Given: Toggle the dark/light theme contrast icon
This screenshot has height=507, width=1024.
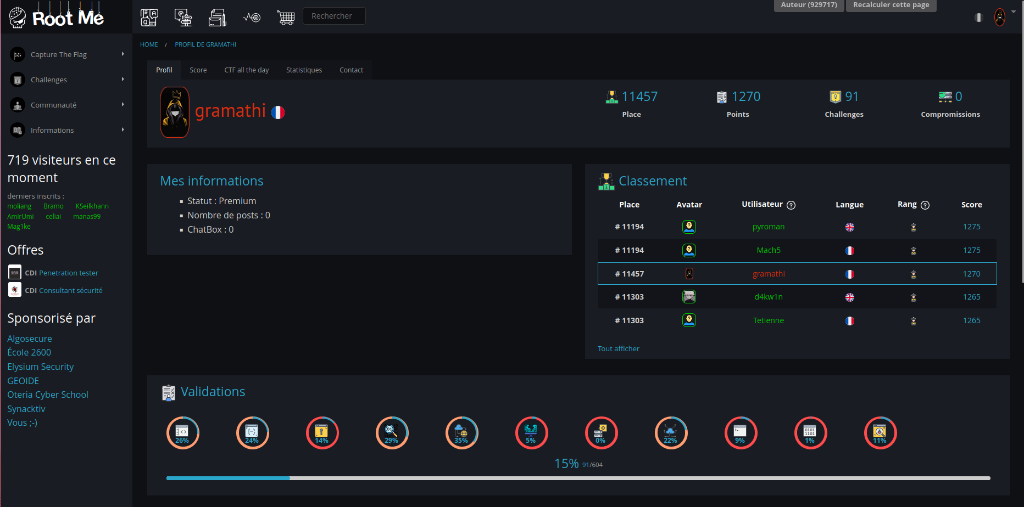Looking at the screenshot, I should (978, 17).
